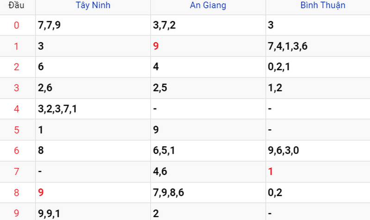Open the Tây Ninh province link
Viewport: 370px width, 220px height.
[x=93, y=6]
